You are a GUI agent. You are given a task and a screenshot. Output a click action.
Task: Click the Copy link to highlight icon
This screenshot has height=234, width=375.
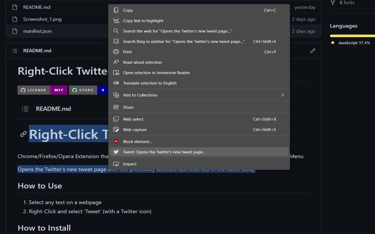116,21
